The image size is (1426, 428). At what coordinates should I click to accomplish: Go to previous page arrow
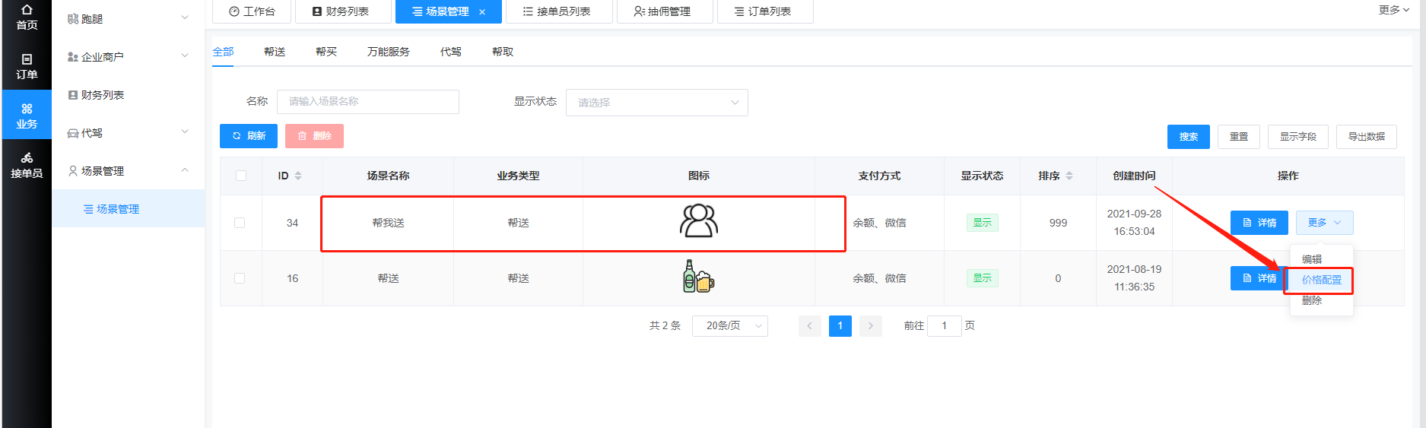(809, 326)
